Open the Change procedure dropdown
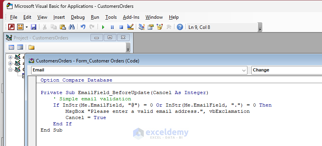 pos(287,70)
